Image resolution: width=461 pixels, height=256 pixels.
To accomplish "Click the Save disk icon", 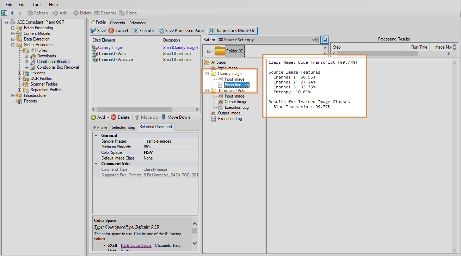I will [x=94, y=31].
